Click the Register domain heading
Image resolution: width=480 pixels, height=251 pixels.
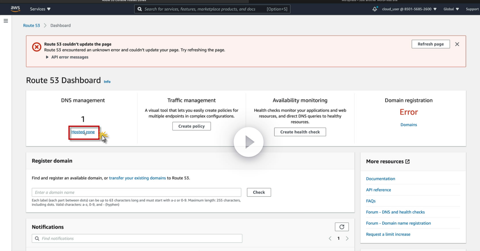coord(52,161)
